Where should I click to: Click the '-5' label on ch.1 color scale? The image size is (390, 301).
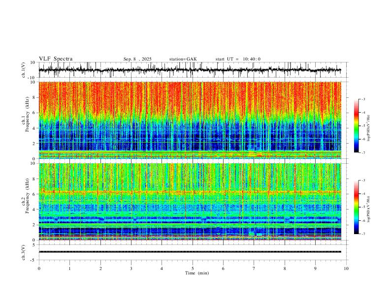pyautogui.click(x=363, y=126)
